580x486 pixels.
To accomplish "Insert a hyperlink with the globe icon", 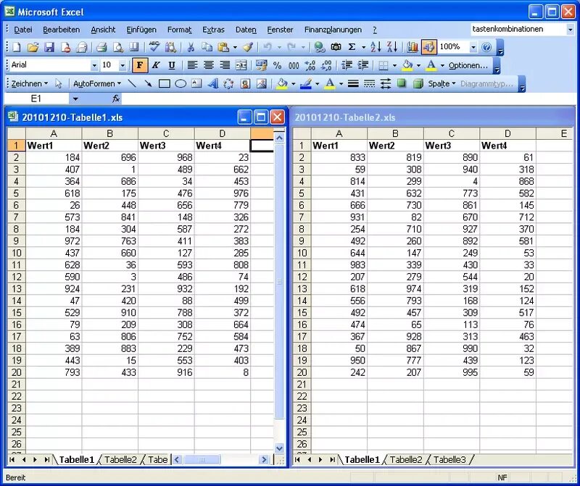I will [x=319, y=47].
